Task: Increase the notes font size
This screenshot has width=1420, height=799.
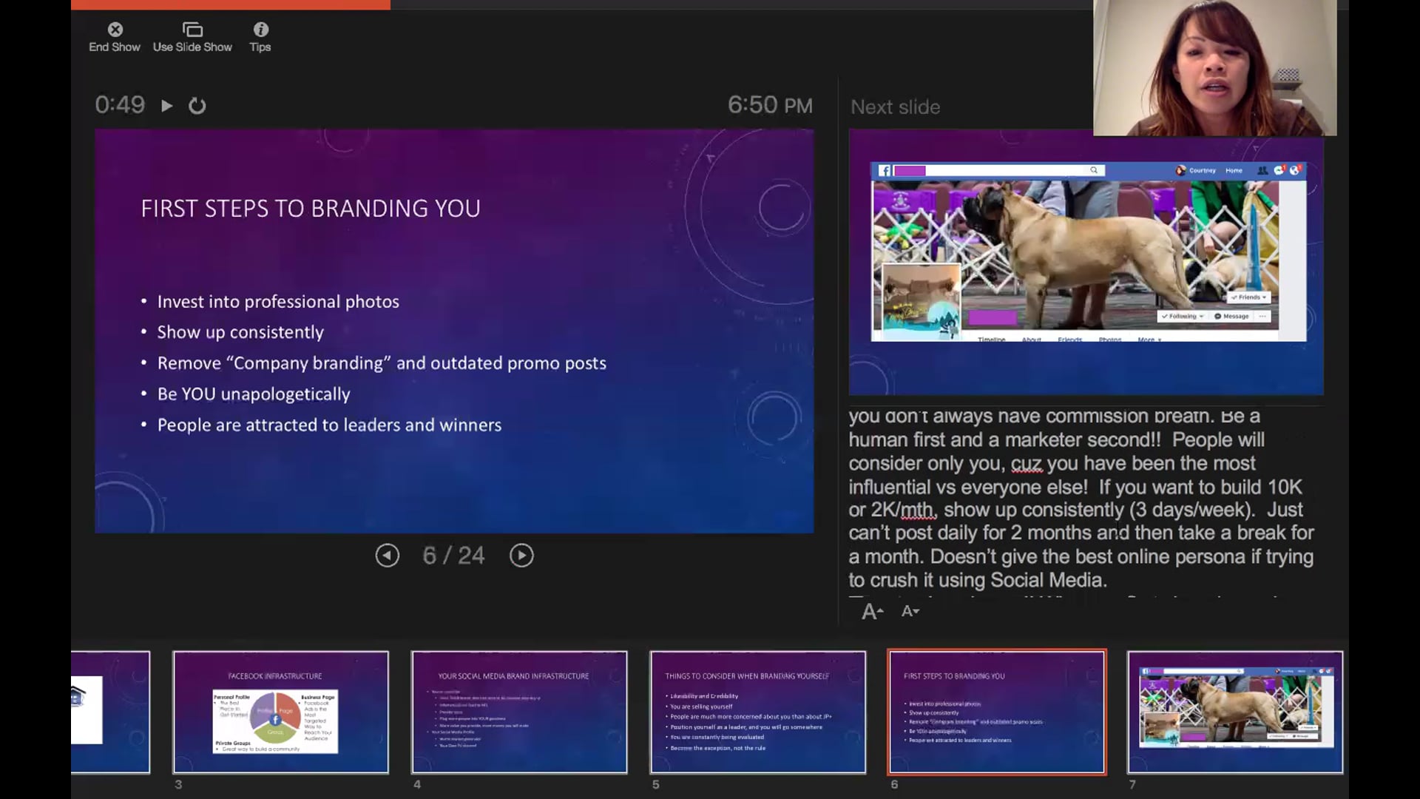Action: (872, 611)
